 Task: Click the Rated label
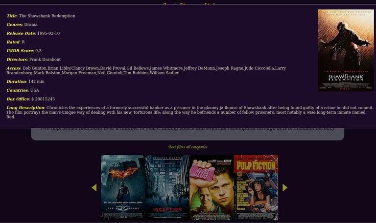tap(13, 42)
